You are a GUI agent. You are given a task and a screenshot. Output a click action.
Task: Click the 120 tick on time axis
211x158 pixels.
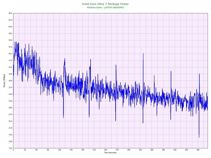(60, 150)
